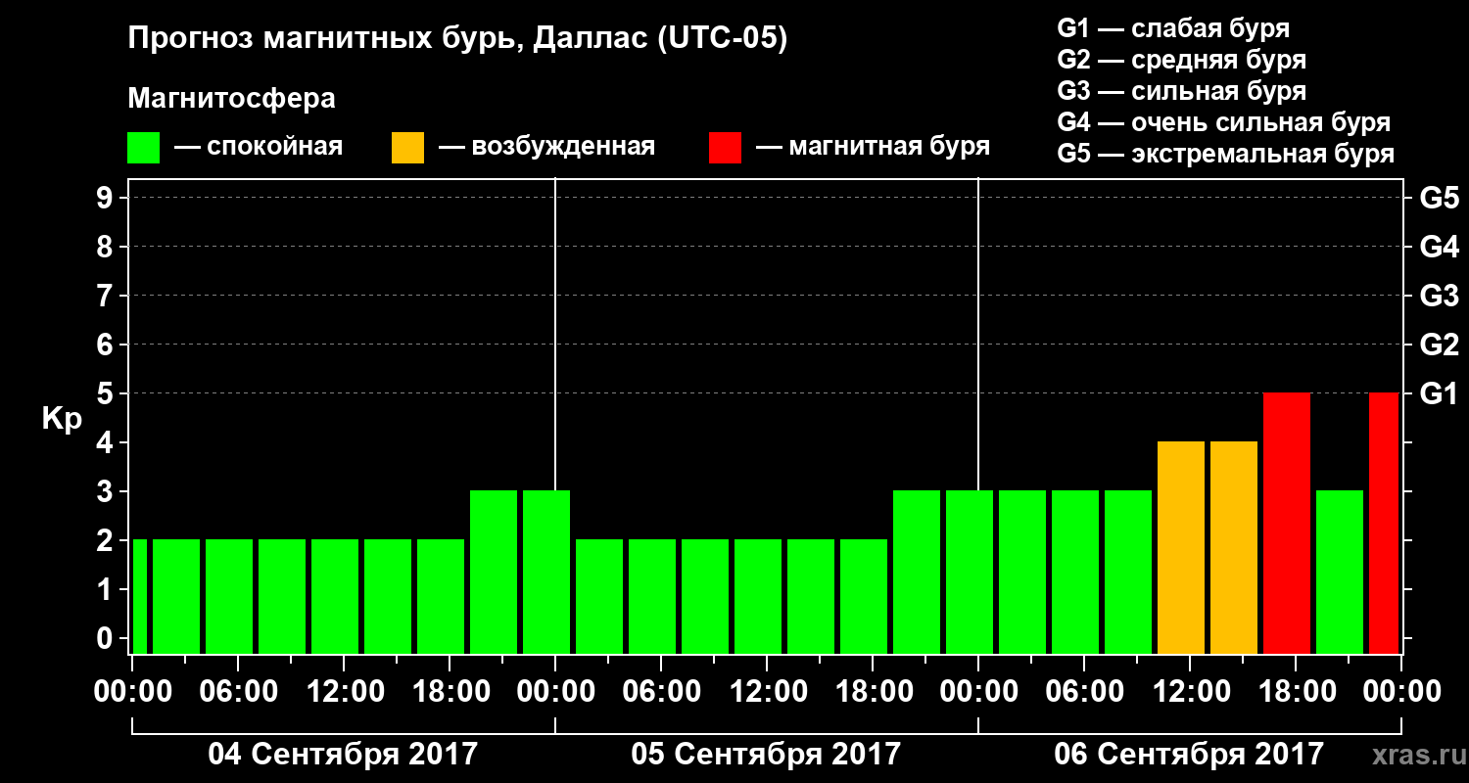1469x783 pixels.
Task: Click legend line 'G4 — очень сильная буря'
Action: pos(1224,122)
